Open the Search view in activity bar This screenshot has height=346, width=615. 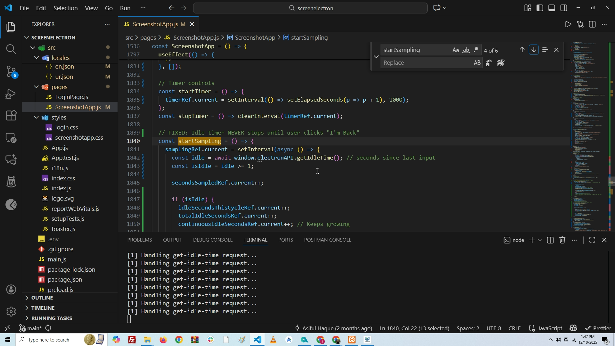(x=11, y=49)
